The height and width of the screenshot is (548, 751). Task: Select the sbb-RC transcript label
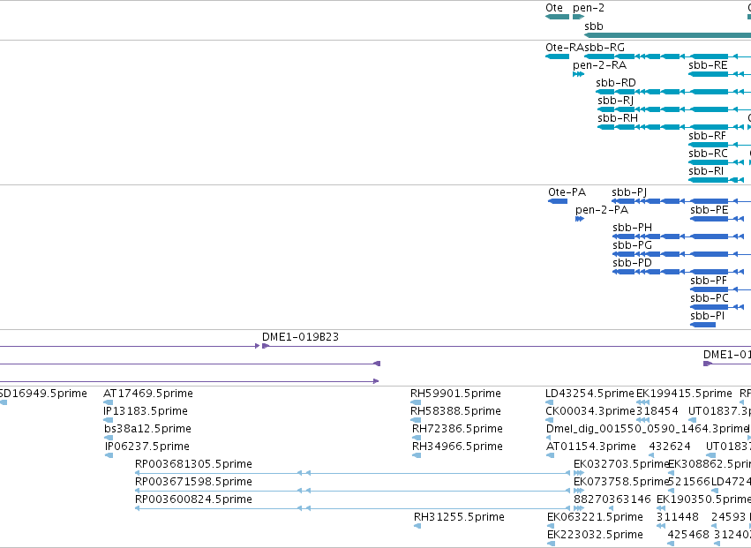tap(708, 154)
